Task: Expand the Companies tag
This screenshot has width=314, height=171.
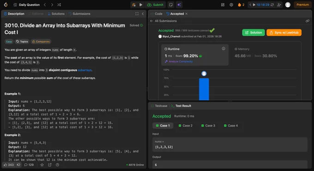Action: click(41, 41)
